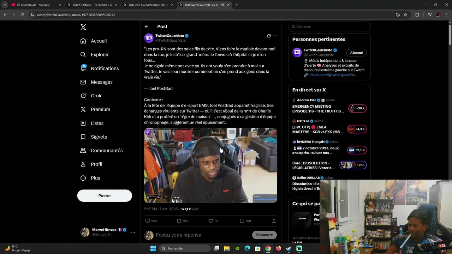
Task: Open the Windows Start menu
Action: pyautogui.click(x=153, y=248)
